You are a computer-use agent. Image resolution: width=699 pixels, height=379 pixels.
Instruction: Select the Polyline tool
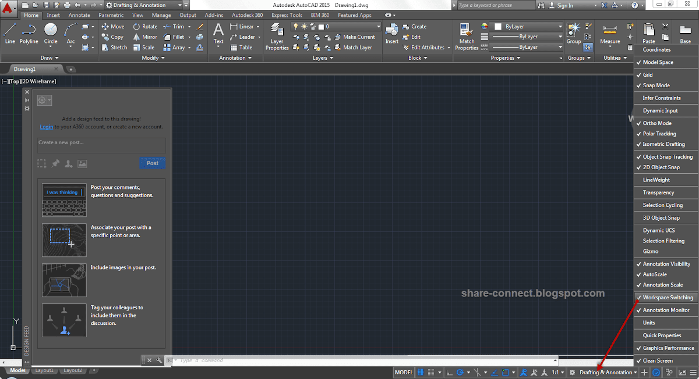coord(29,34)
